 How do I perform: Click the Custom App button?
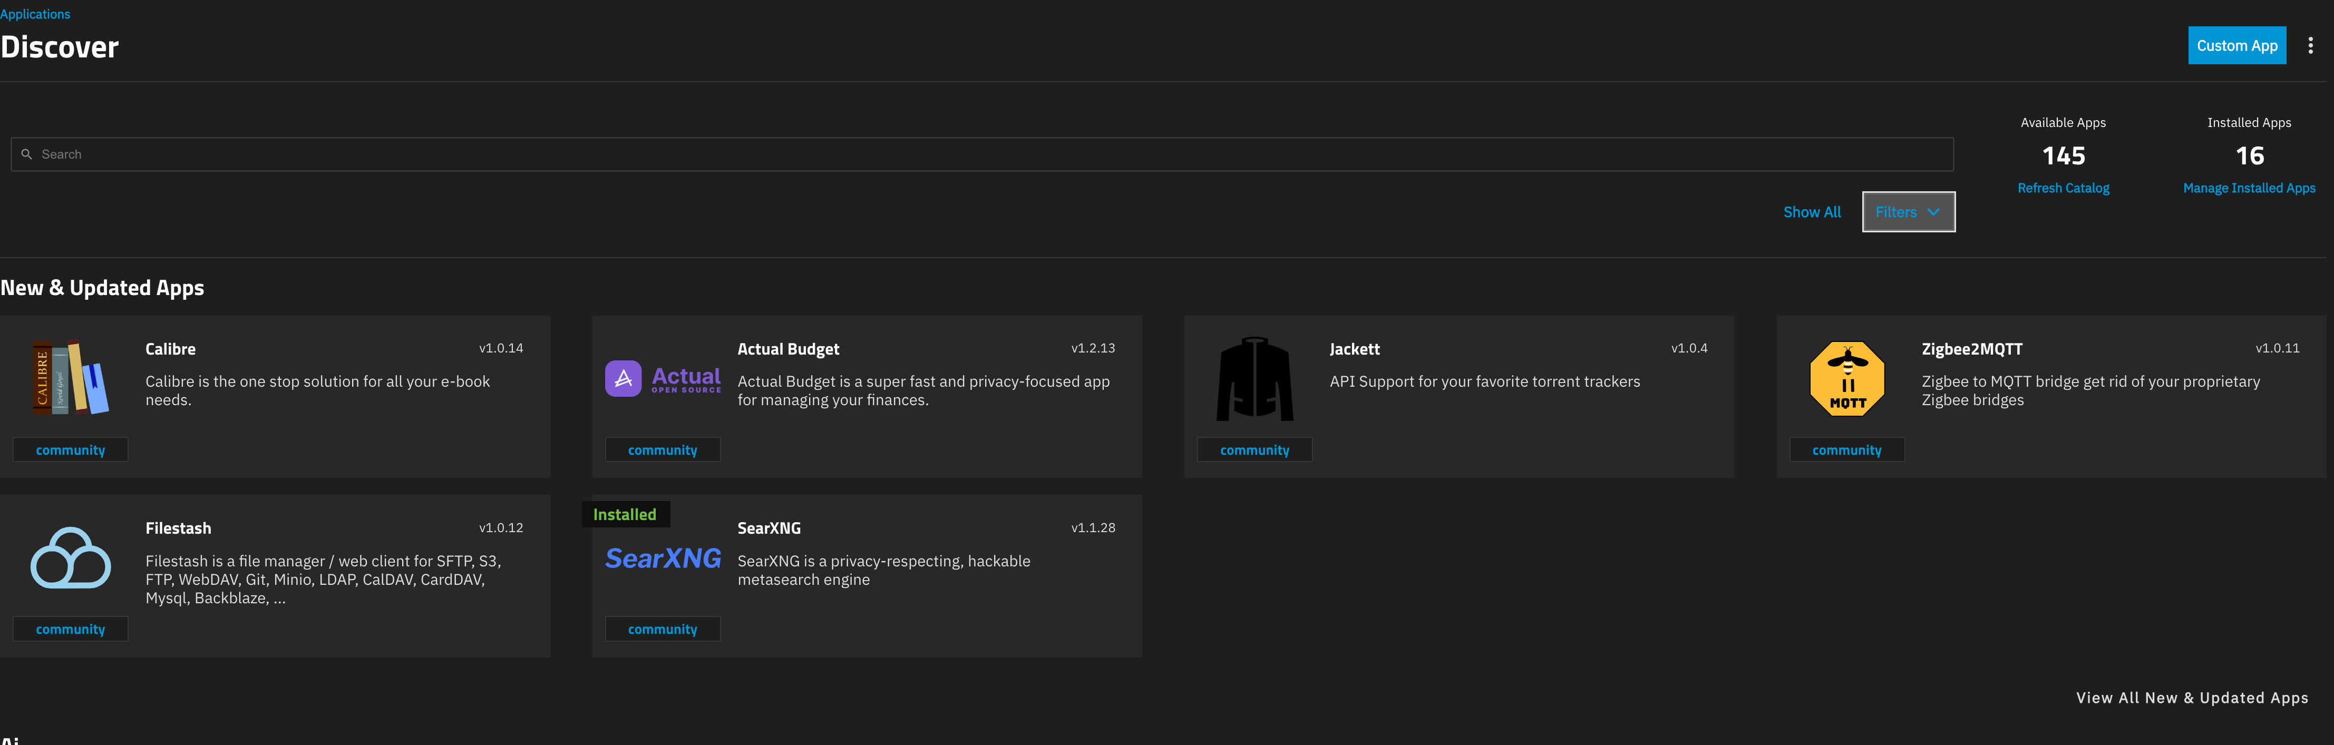click(x=2236, y=45)
